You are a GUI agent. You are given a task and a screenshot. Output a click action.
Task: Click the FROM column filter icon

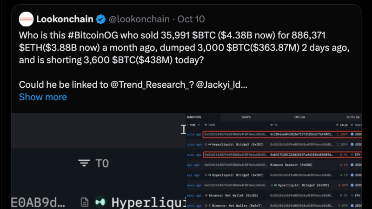[x=206, y=125]
